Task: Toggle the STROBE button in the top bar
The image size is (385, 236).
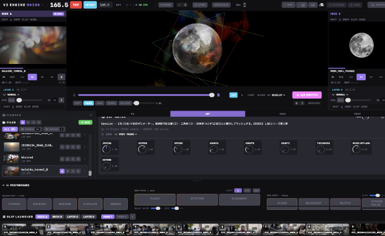Action: click(166, 5)
